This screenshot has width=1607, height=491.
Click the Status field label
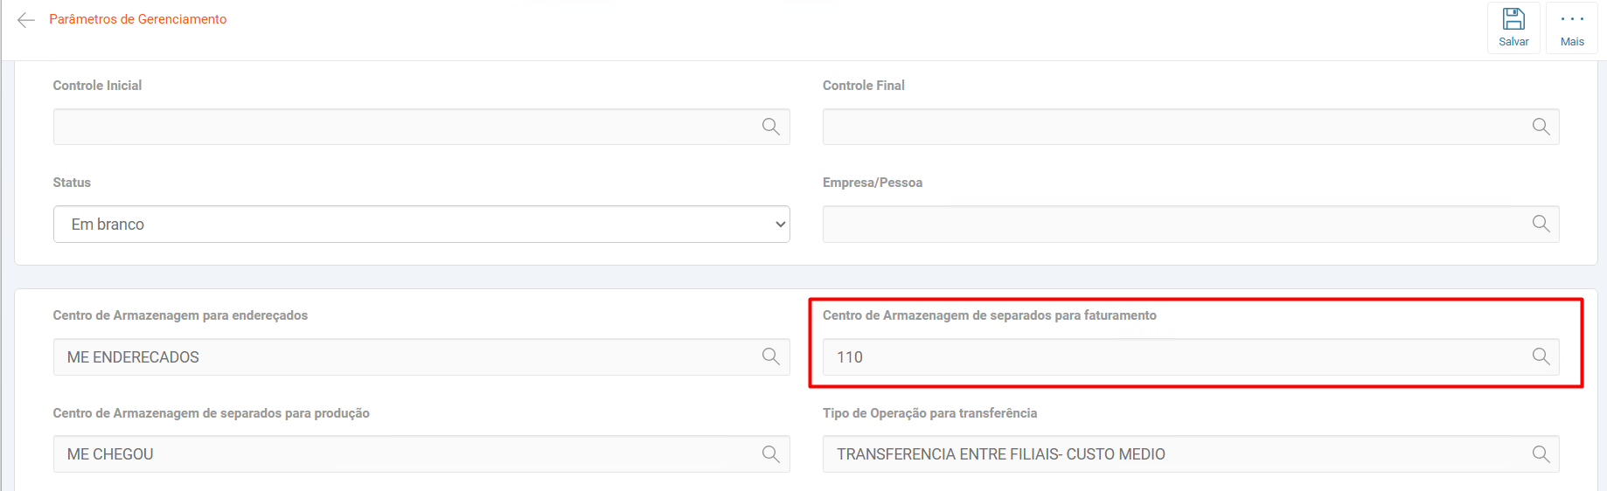coord(72,183)
